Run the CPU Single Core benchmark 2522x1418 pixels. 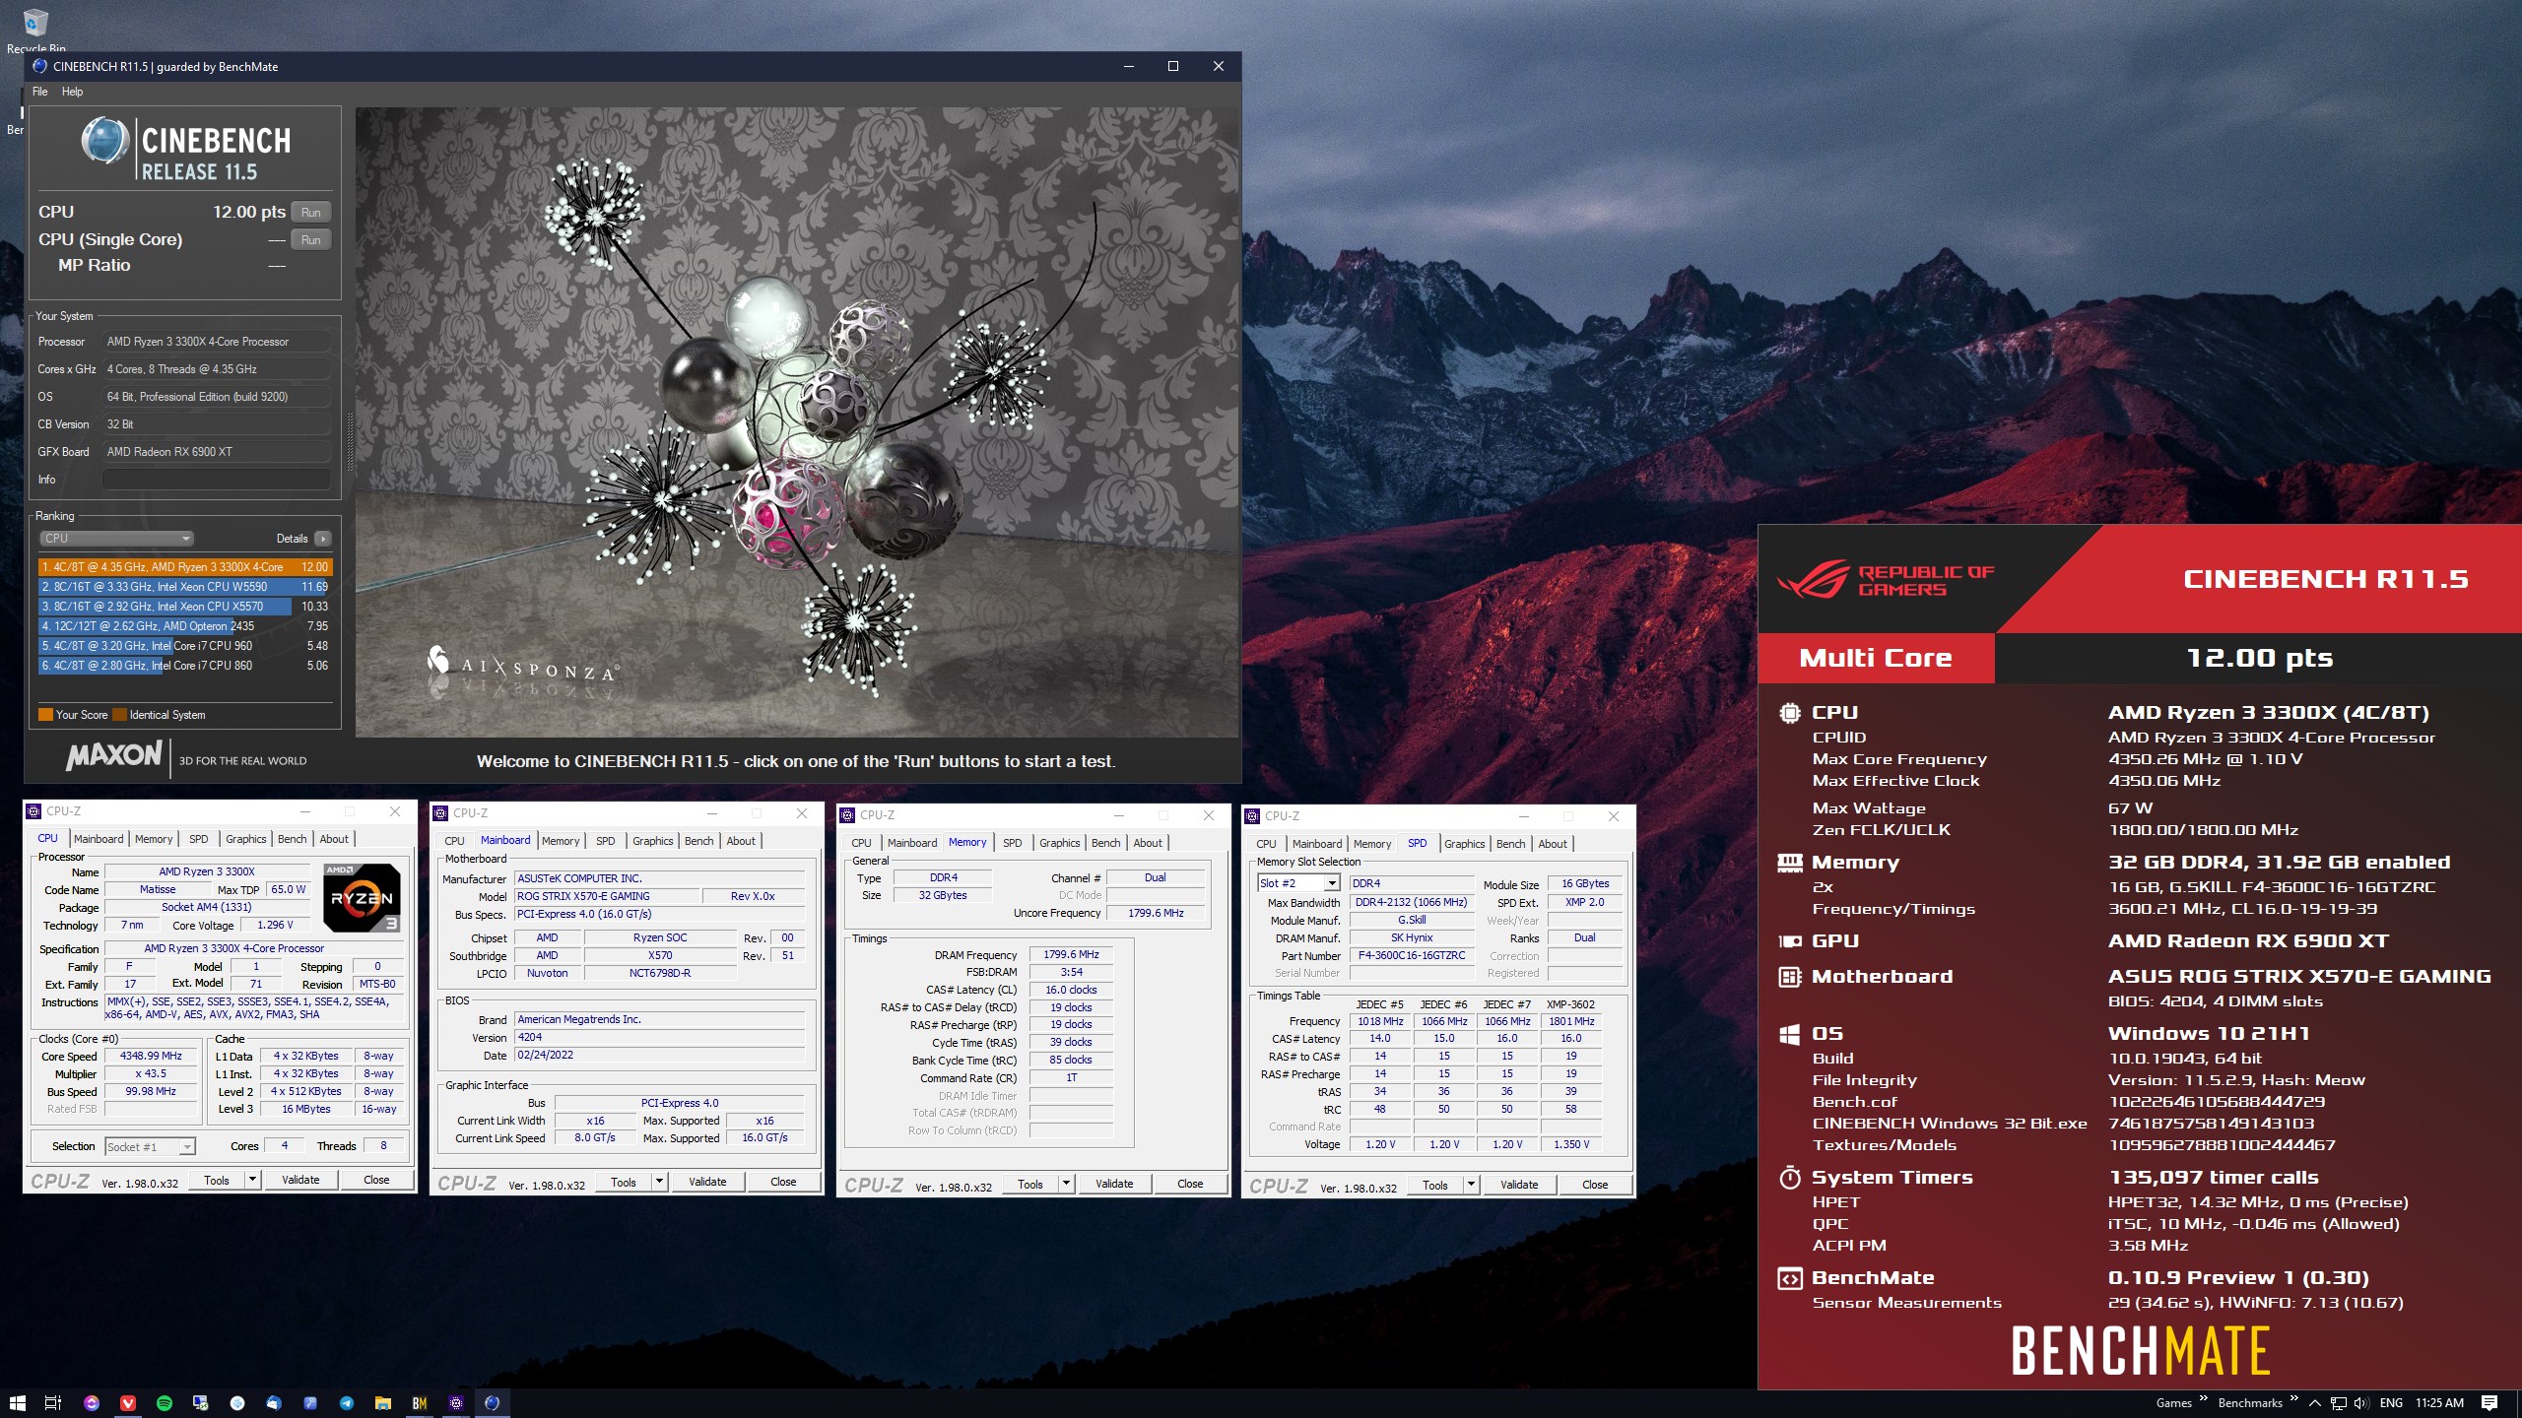pyautogui.click(x=310, y=240)
